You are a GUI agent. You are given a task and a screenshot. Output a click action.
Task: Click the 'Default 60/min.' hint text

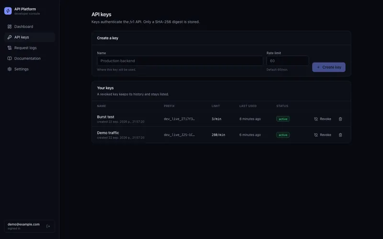point(277,70)
